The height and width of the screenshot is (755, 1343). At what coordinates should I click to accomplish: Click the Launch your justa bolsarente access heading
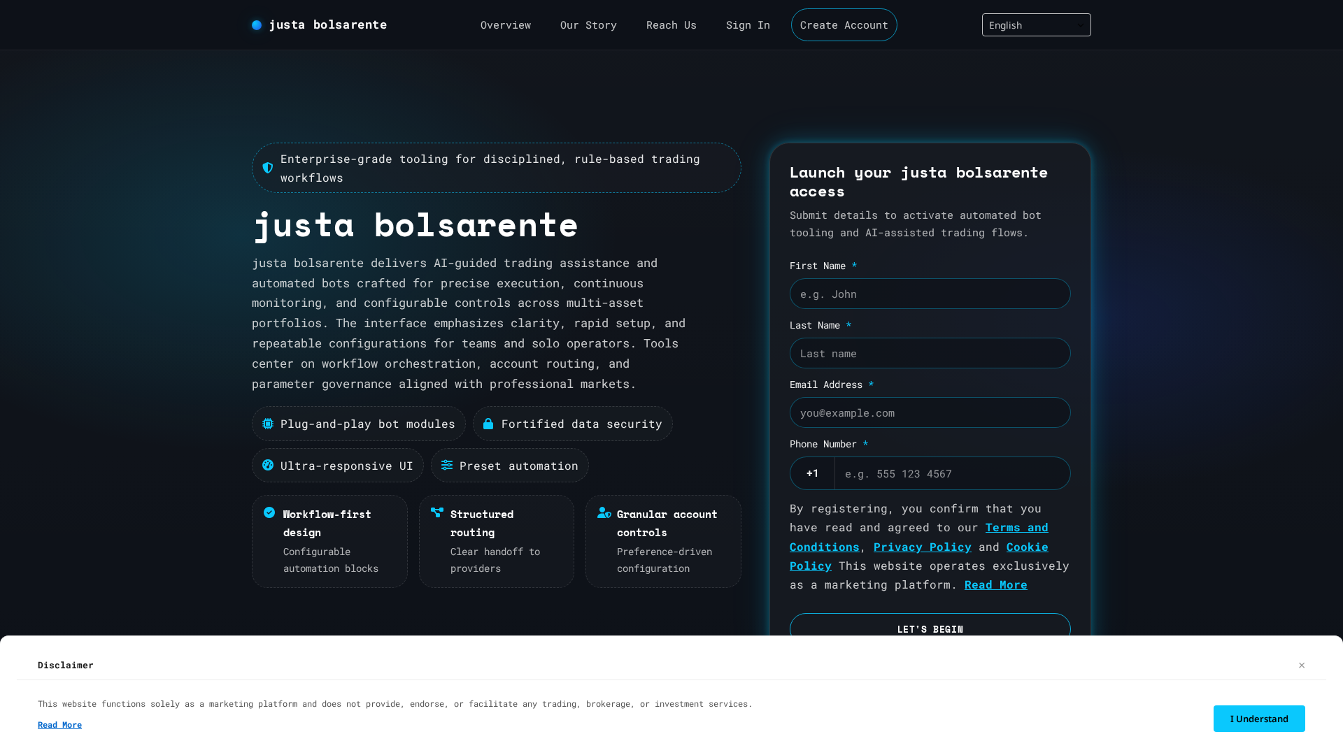[918, 182]
